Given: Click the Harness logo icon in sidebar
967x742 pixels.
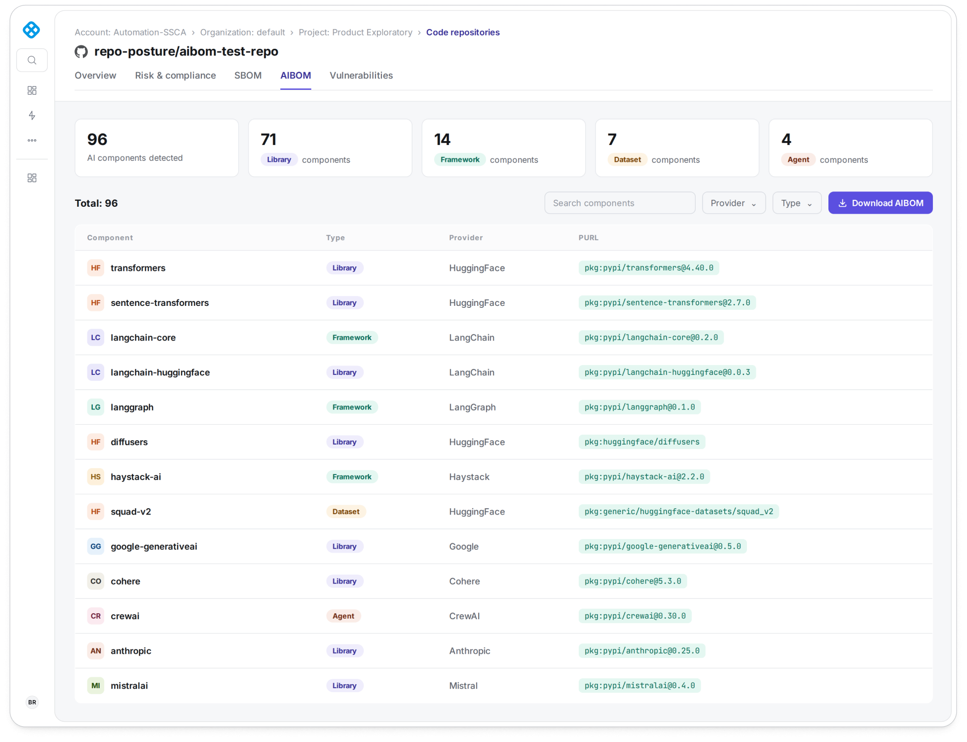Looking at the screenshot, I should 32,30.
